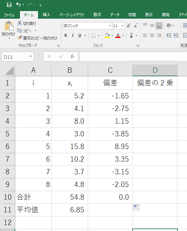Open the Name Box dropdown arrow
This screenshot has height=231, width=187.
(30, 56)
